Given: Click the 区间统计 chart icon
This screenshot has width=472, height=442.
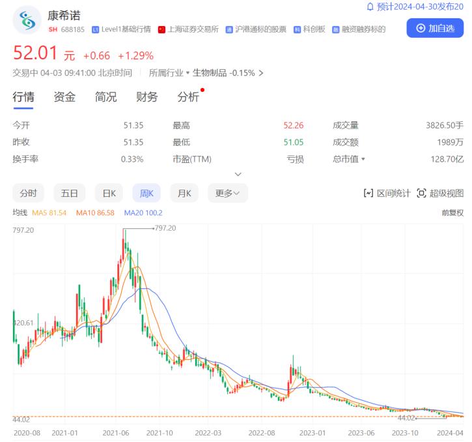Looking at the screenshot, I should [368, 193].
